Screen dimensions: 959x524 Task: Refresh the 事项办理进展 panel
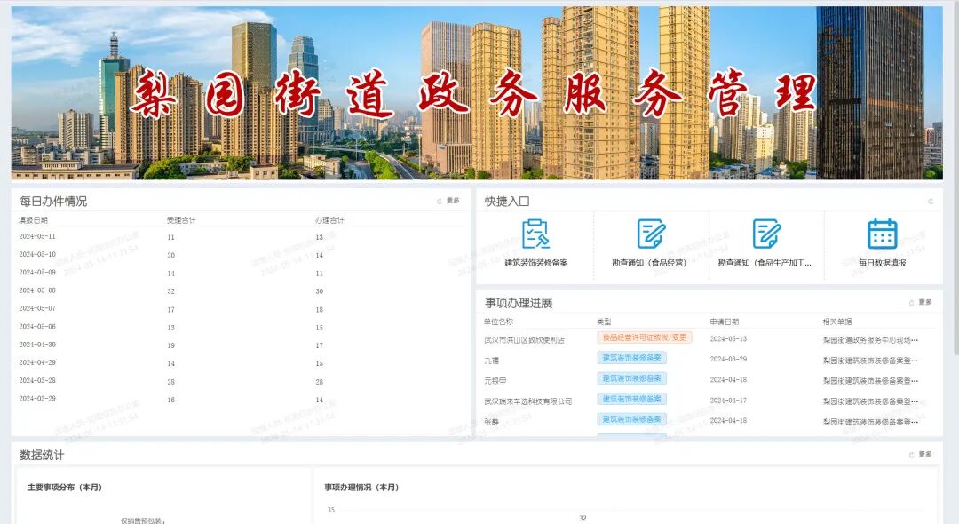(911, 303)
